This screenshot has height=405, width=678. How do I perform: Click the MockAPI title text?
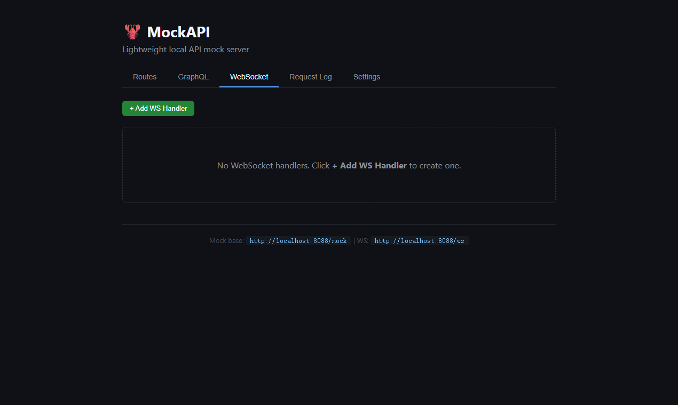[178, 32]
